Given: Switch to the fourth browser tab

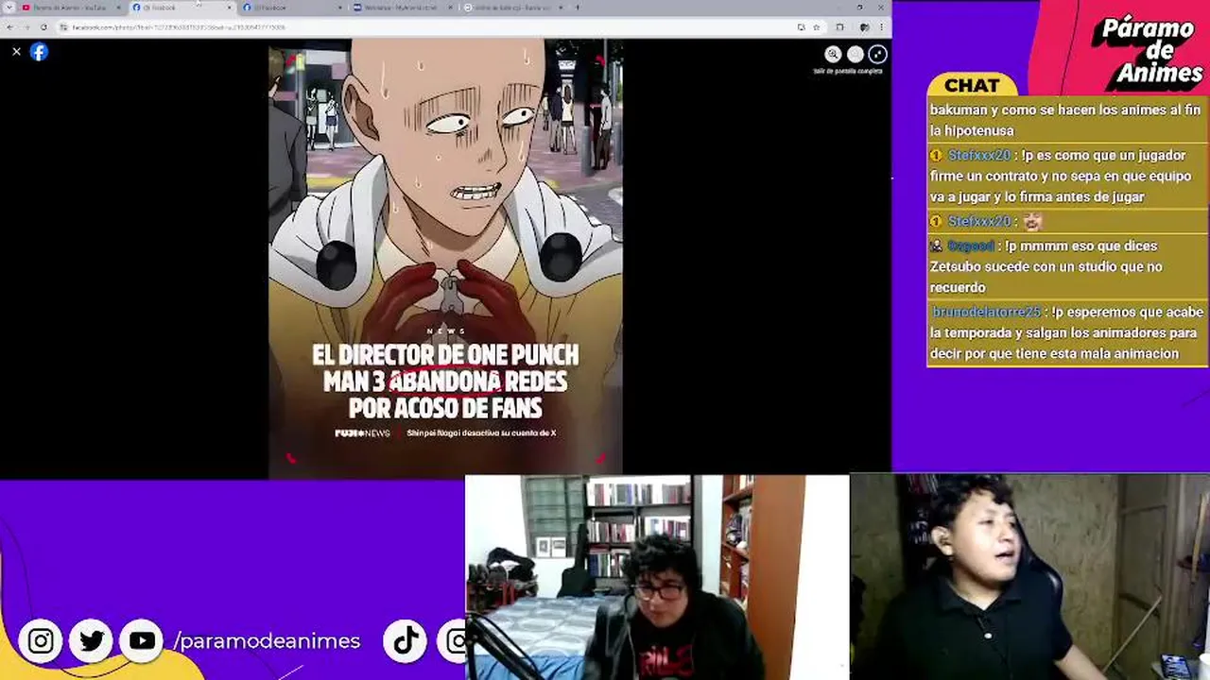Looking at the screenshot, I should [402, 8].
